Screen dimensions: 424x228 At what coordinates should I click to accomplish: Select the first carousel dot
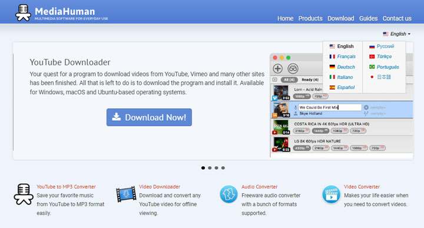203,168
